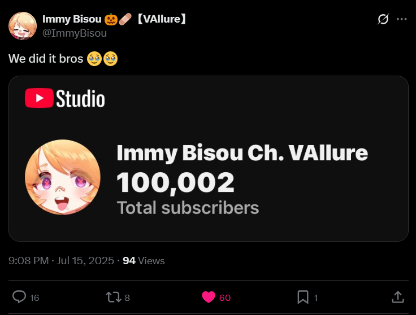416x315 pixels.
Task: Open the share upload arrow icon
Action: point(397,297)
